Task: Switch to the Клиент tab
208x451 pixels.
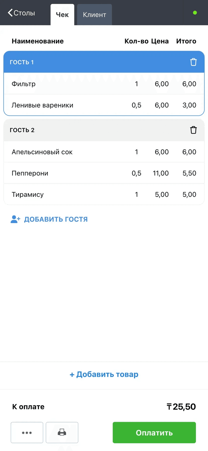Action: point(94,15)
